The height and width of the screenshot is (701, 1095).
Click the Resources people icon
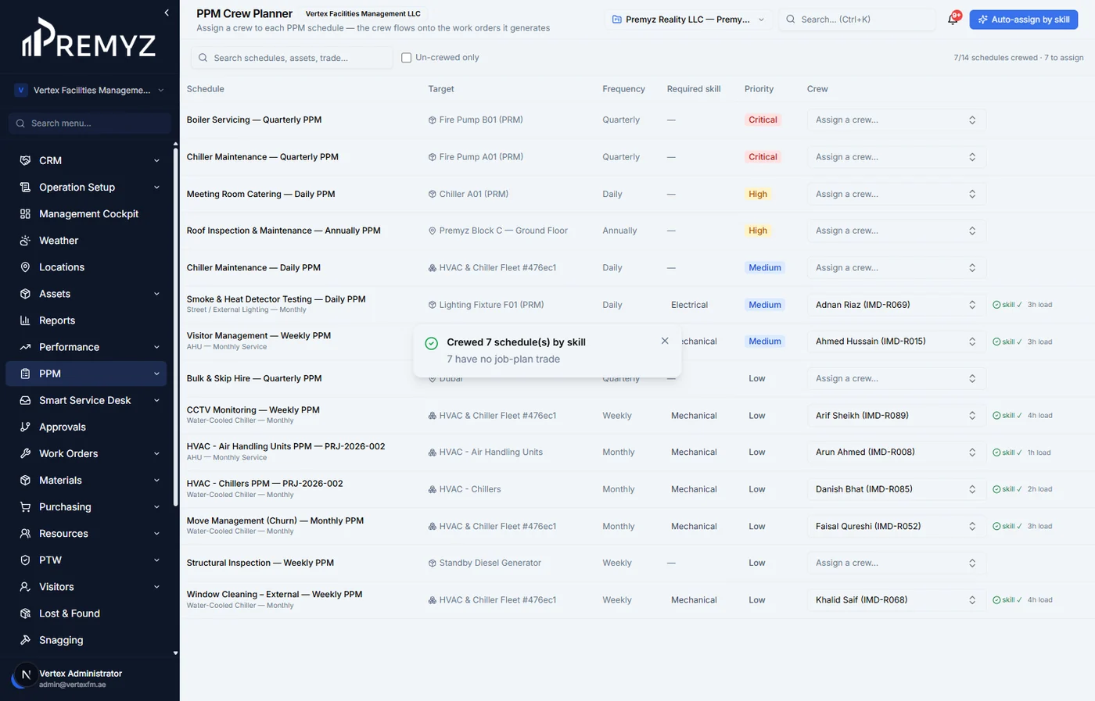[25, 533]
